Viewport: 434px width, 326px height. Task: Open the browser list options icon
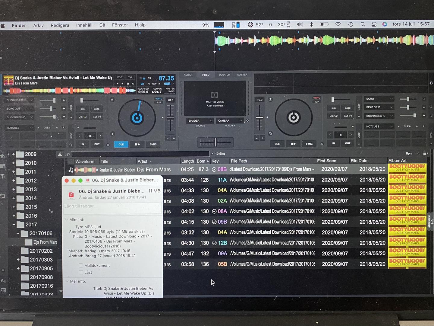click(x=425, y=153)
